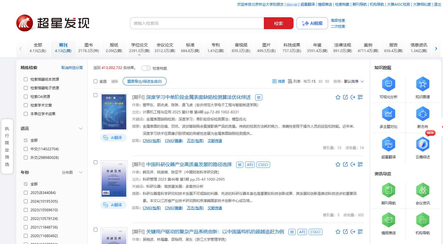Screen dimensions: 443x244
Task: Select the 全部 category tab
Action: [x=38, y=48]
